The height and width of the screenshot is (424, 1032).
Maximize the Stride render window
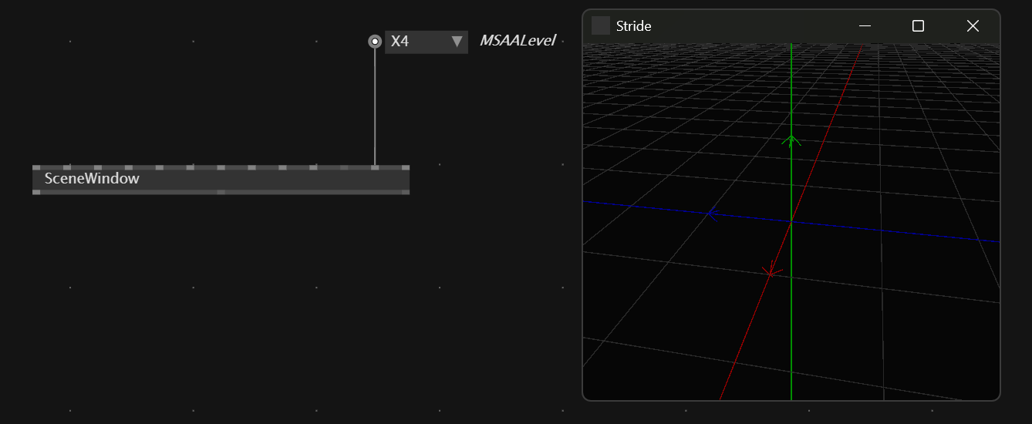(918, 26)
